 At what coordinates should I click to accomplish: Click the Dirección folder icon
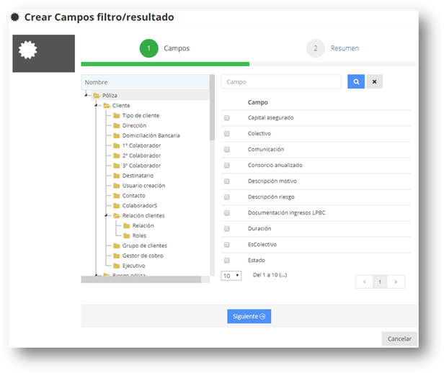click(x=116, y=125)
